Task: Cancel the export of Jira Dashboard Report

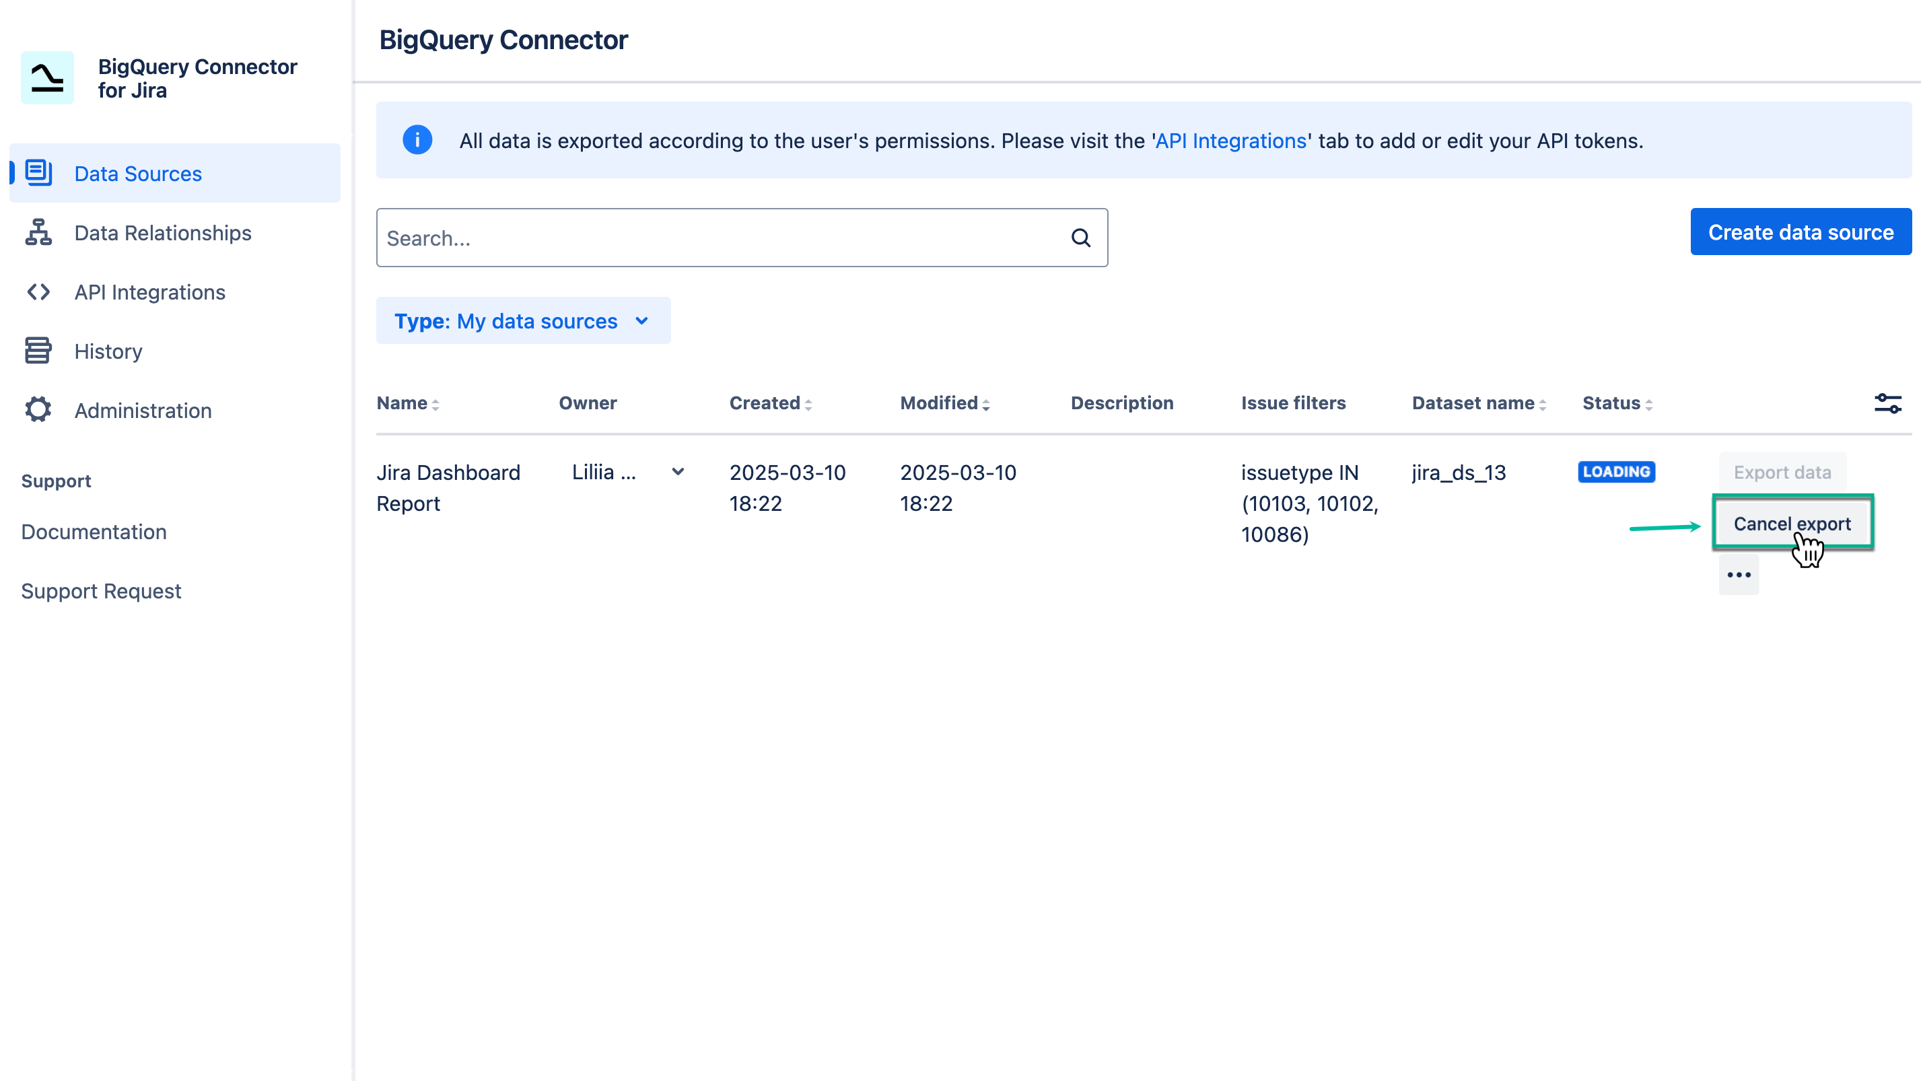Action: pyautogui.click(x=1792, y=524)
